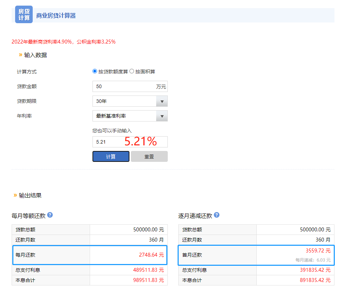Select the highlighted 首月还款 3559.72 row
Viewport: 345px width, 290px height.
(256, 255)
